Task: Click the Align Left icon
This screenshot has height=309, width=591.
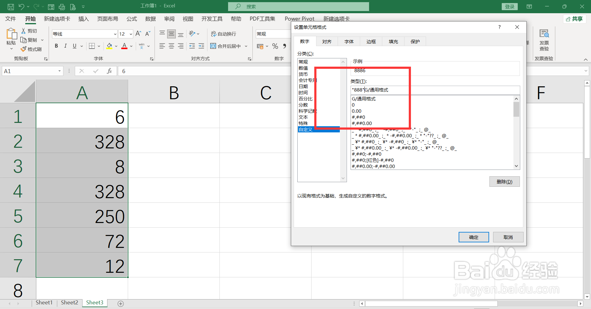Action: (x=162, y=46)
